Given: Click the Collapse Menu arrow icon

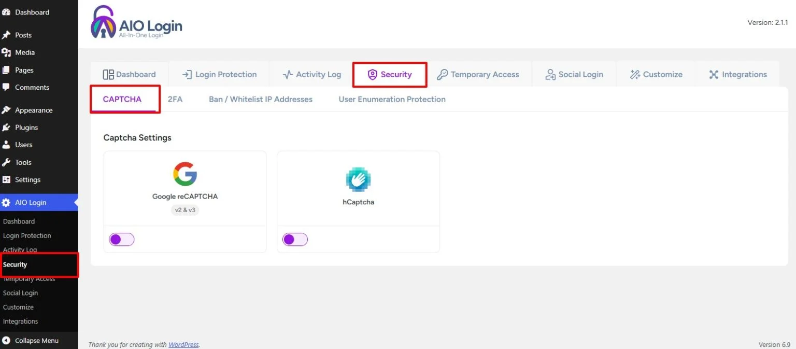Looking at the screenshot, I should click(6, 341).
